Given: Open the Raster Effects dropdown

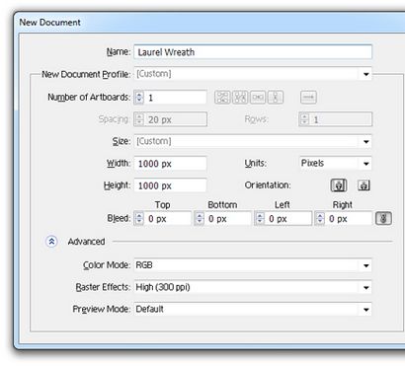Looking at the screenshot, I should (253, 287).
